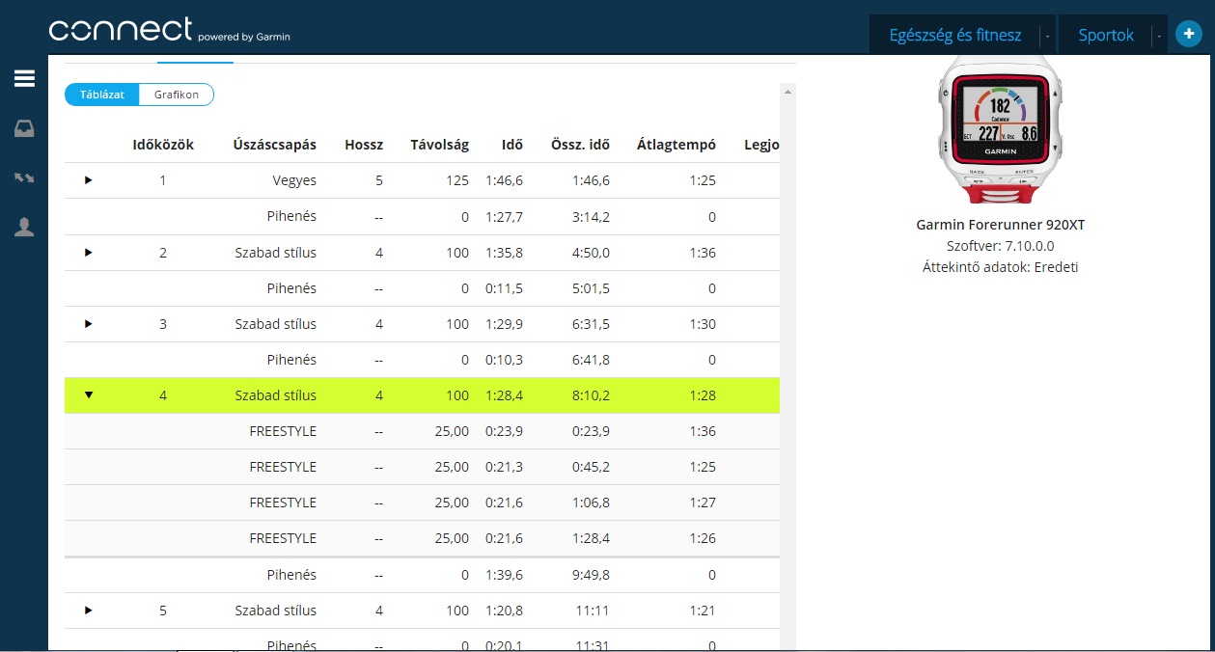The image size is (1215, 652).
Task: Click the scrollbar up arrow
Action: [788, 92]
